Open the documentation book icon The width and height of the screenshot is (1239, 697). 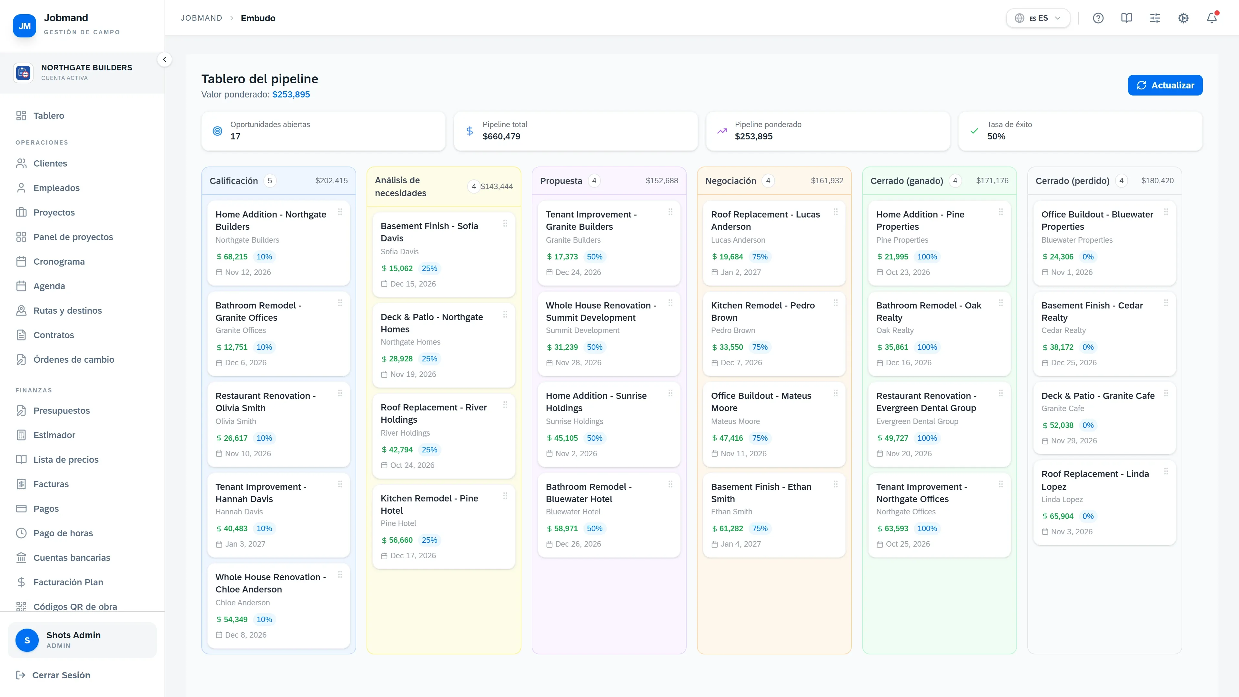1126,18
